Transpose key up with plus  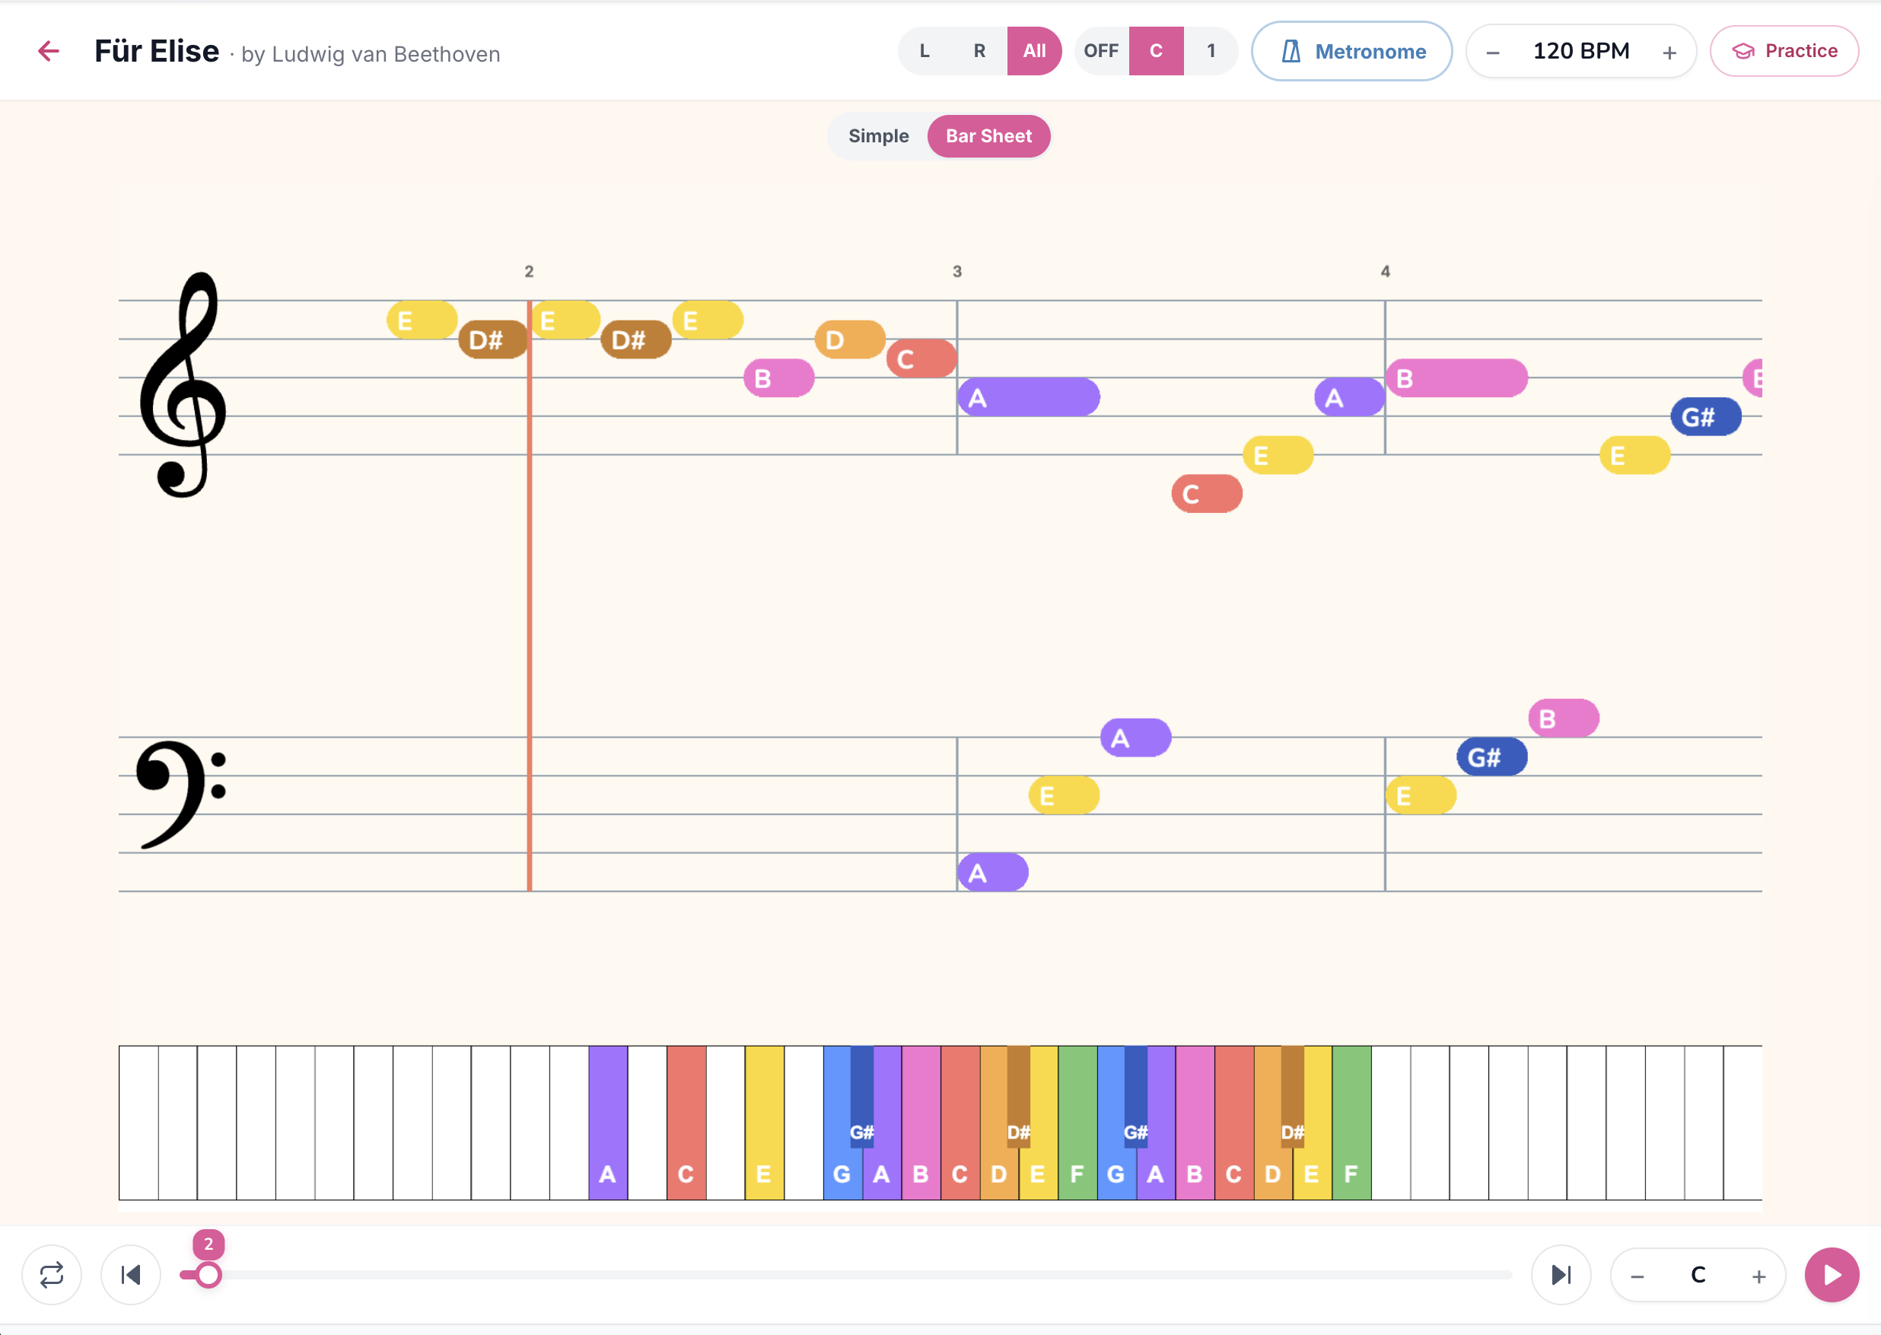pyautogui.click(x=1758, y=1276)
